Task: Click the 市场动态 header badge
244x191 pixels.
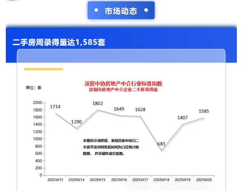Action: point(121,11)
